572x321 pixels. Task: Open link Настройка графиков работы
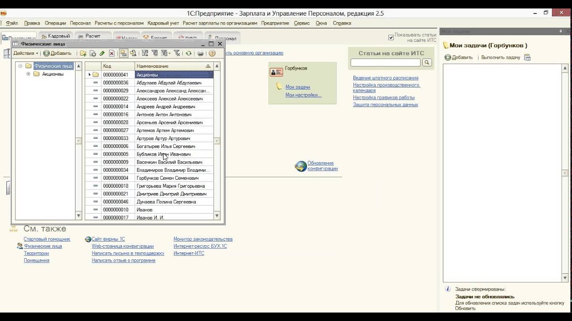click(x=384, y=98)
